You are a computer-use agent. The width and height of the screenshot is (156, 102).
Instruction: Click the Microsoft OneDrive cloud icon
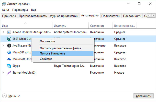pyautogui.click(x=9, y=59)
